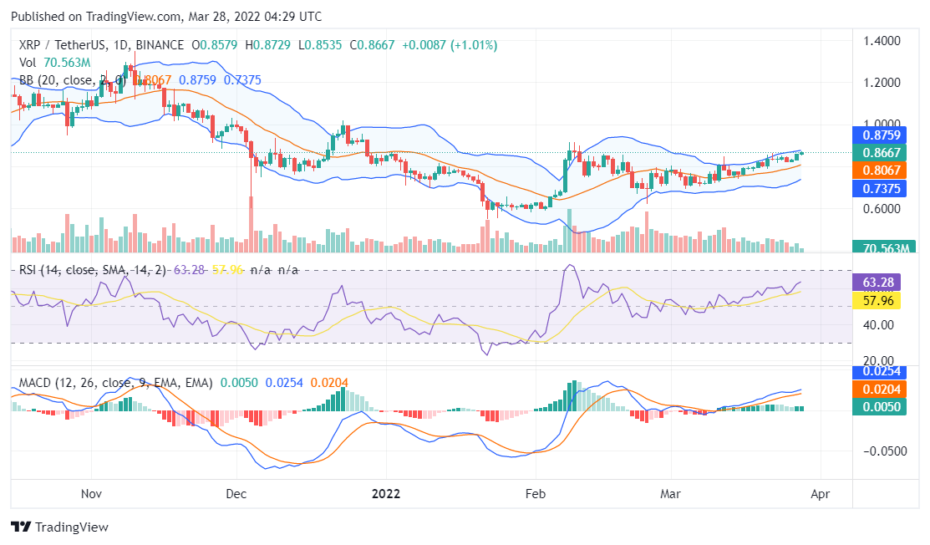
Task: Click the O0.8579 open price value
Action: 213,44
